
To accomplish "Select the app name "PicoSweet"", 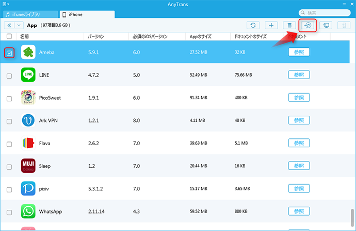I will click(x=50, y=98).
